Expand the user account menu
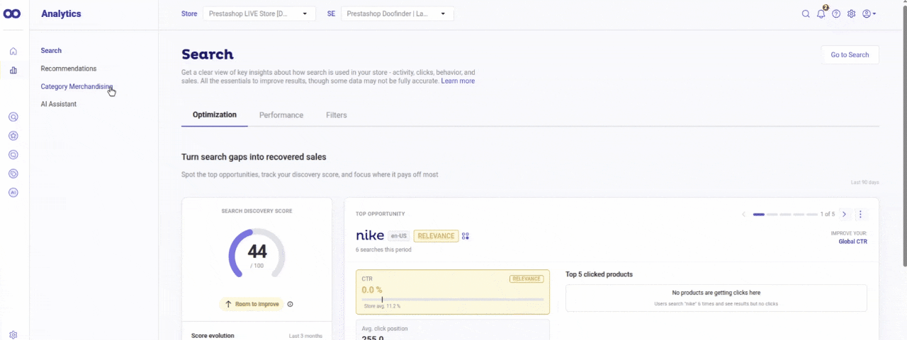This screenshot has width=907, height=340. [869, 13]
